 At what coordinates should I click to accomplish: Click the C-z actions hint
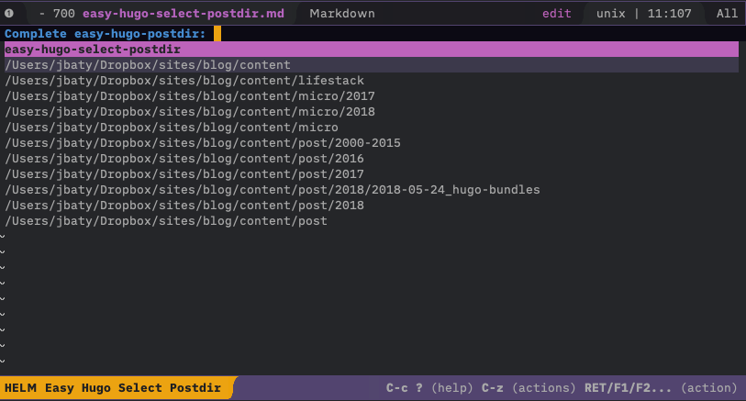coord(529,388)
